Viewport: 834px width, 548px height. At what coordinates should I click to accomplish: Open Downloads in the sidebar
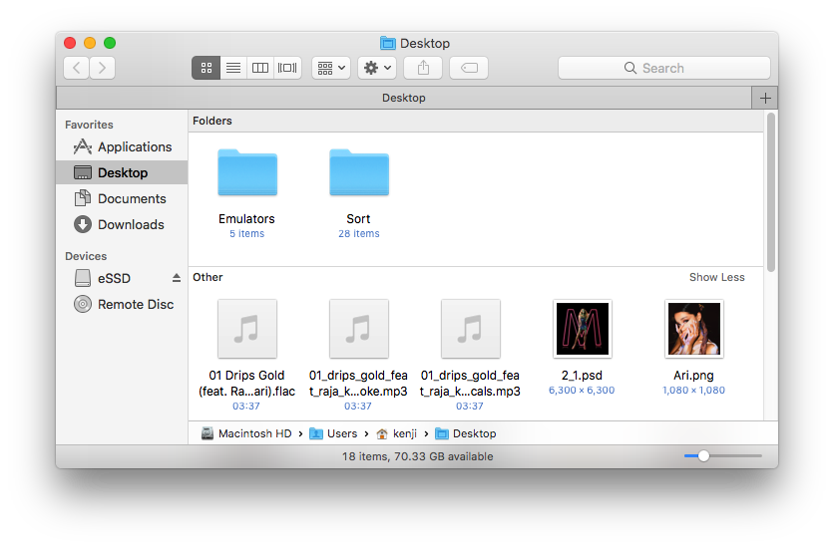coord(123,224)
